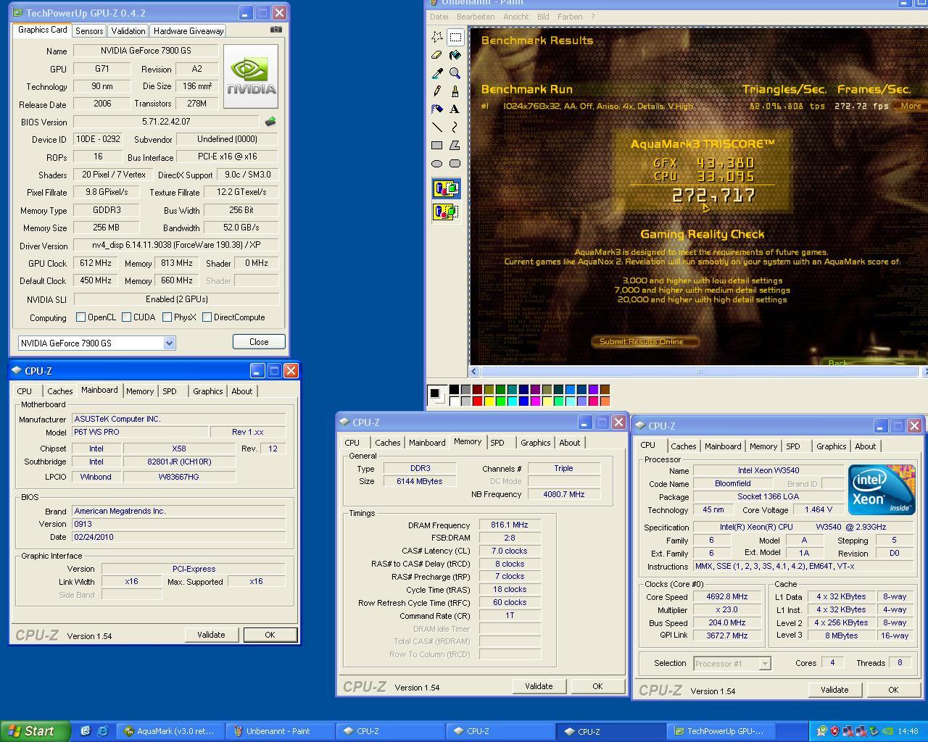Open the Farben menu in Paint
The height and width of the screenshot is (742, 928).
tap(570, 17)
